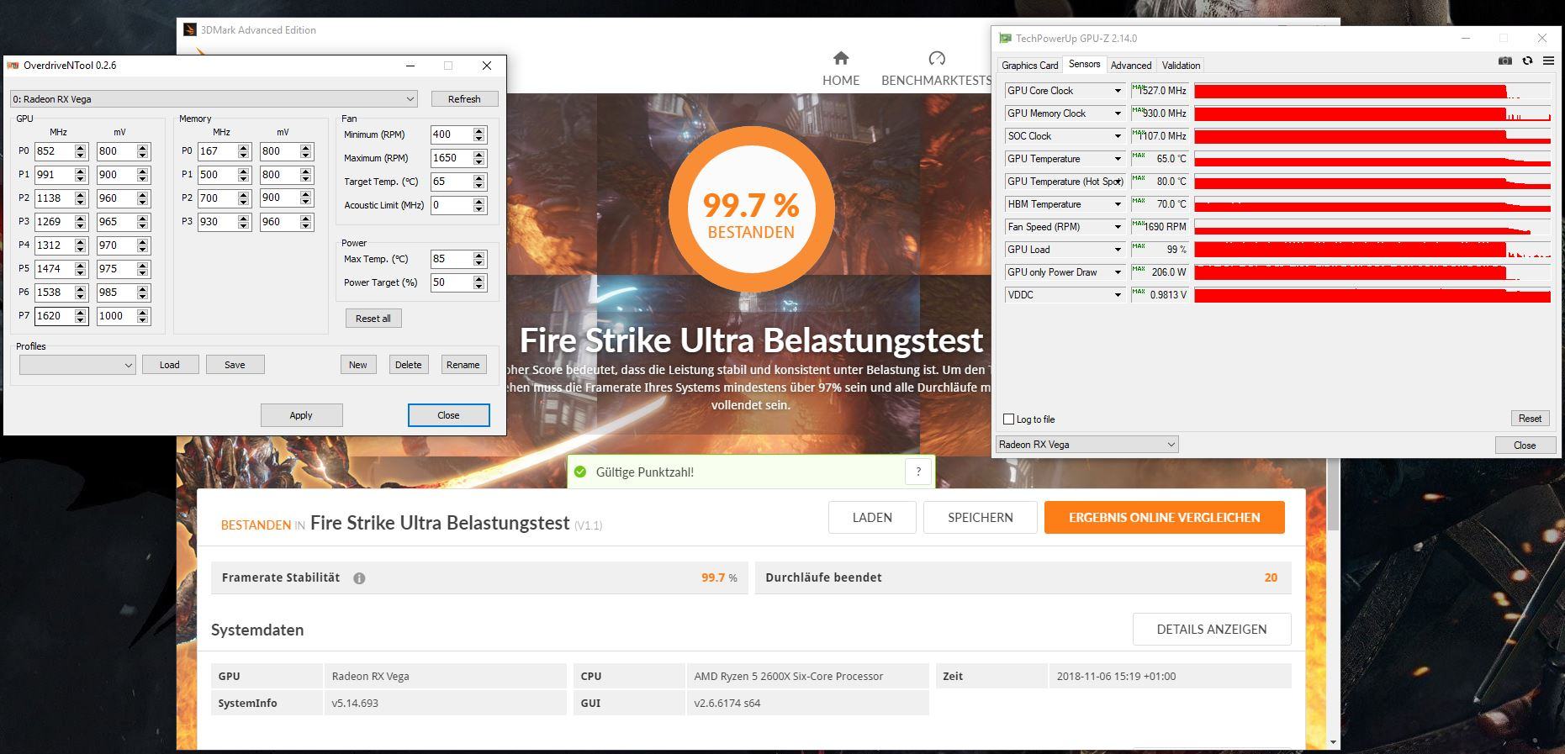Click the DETAILS ANZEIGEN button
1565x754 pixels.
tap(1212, 629)
